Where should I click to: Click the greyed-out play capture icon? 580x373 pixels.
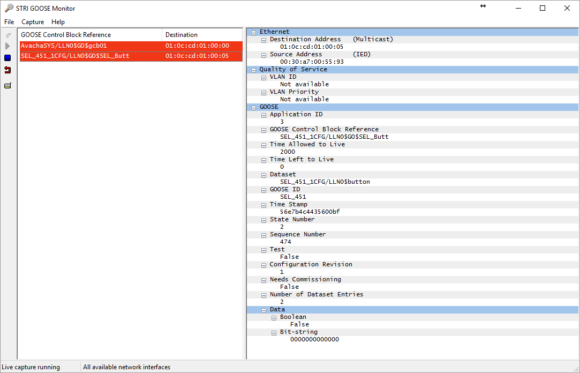(7, 46)
